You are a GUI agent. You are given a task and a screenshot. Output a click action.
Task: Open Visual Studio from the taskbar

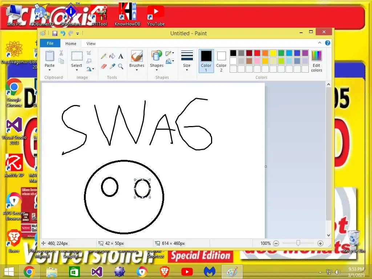coord(97,272)
